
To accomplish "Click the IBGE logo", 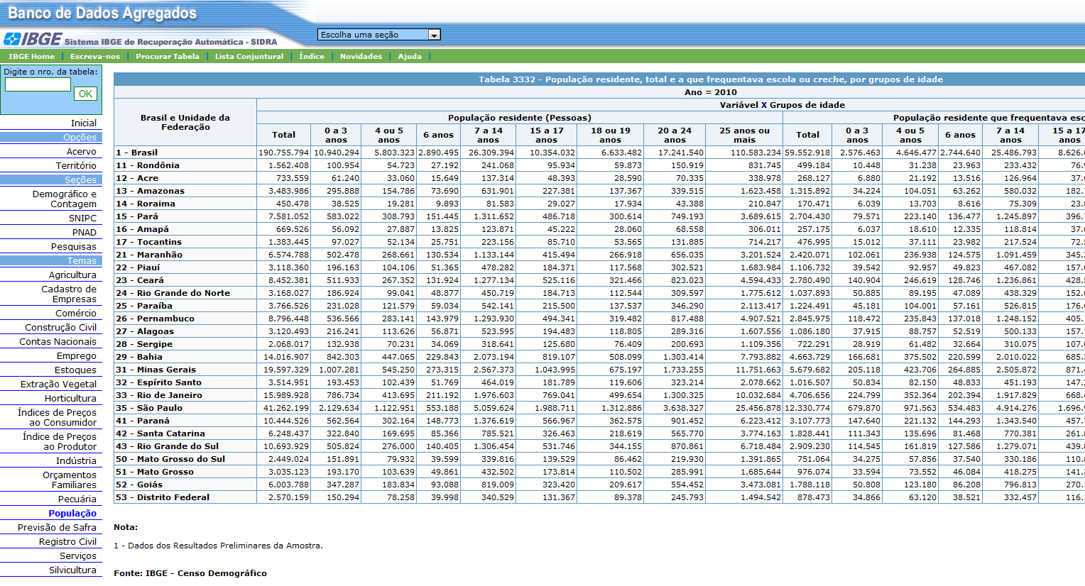I will (x=33, y=39).
